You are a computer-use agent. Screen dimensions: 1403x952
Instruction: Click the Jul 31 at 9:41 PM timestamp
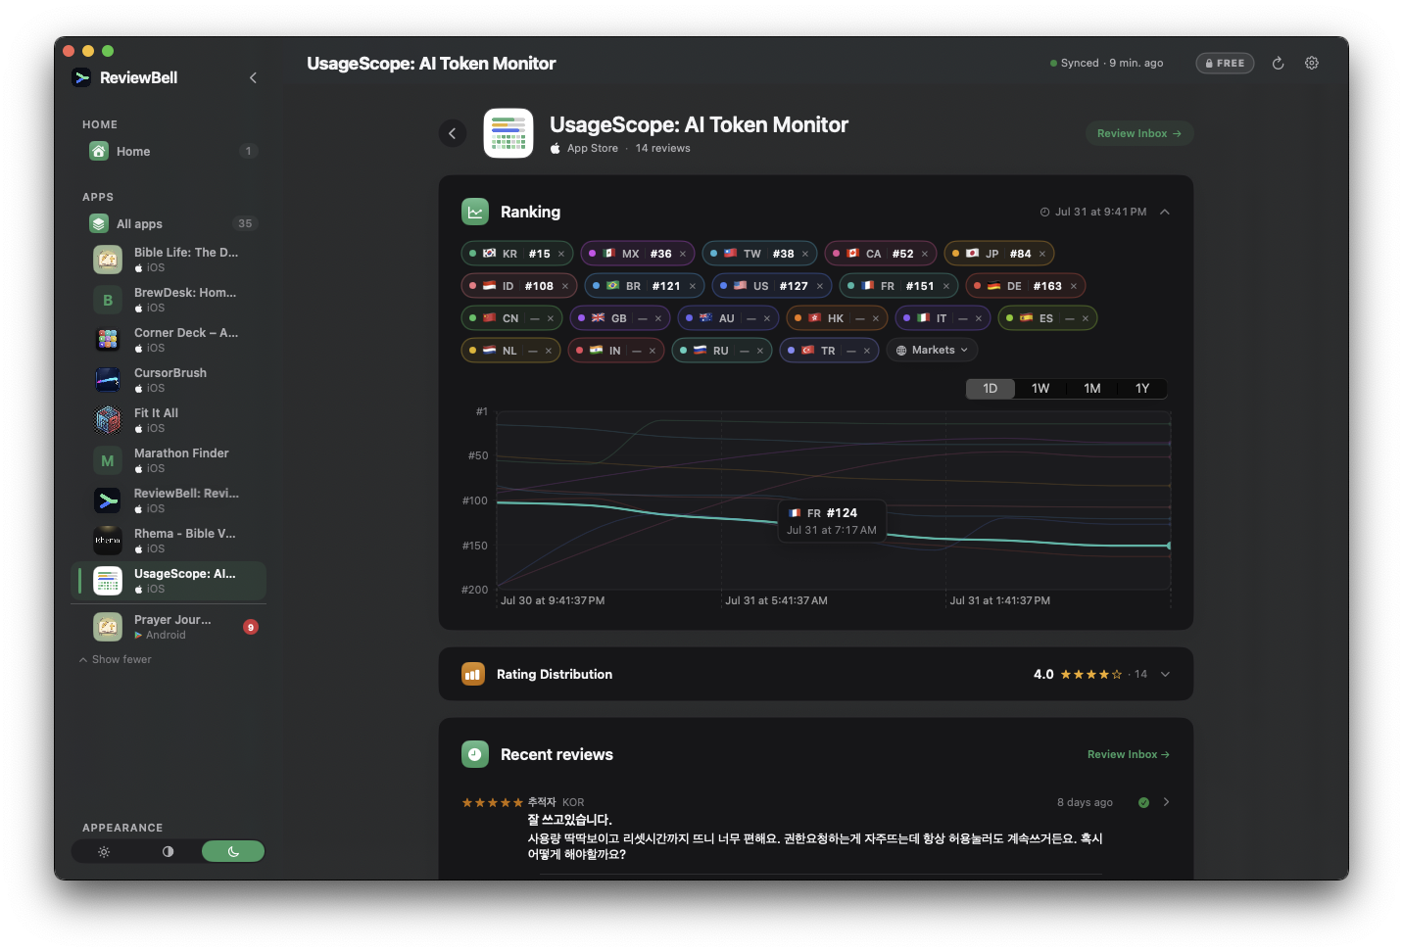[x=1092, y=212]
